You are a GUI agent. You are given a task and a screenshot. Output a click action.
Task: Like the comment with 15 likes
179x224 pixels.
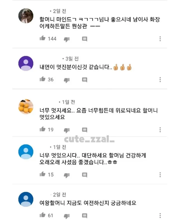(43, 174)
